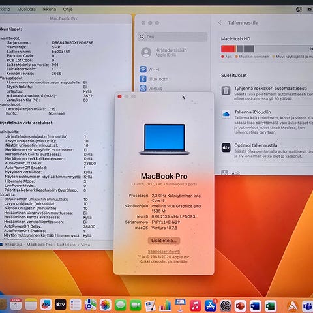The width and height of the screenshot is (313, 313).
Task: Go back from Tallennustila with chevron
Action: tap(220, 23)
